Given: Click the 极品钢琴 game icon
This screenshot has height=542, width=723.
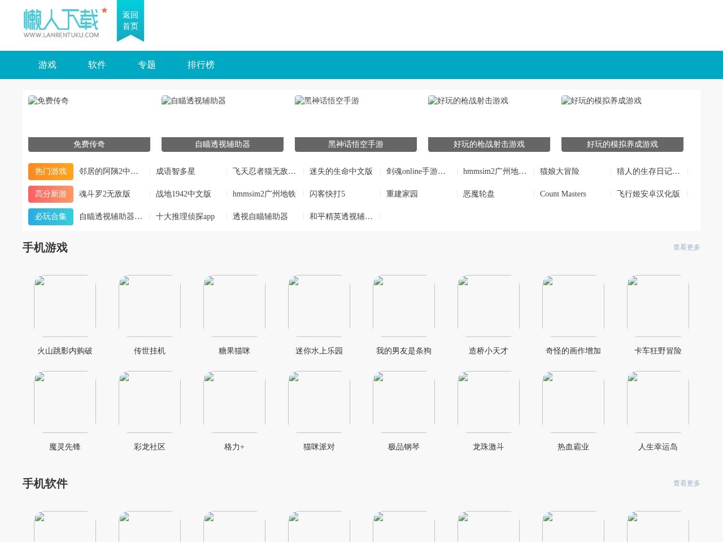Looking at the screenshot, I should tap(404, 402).
